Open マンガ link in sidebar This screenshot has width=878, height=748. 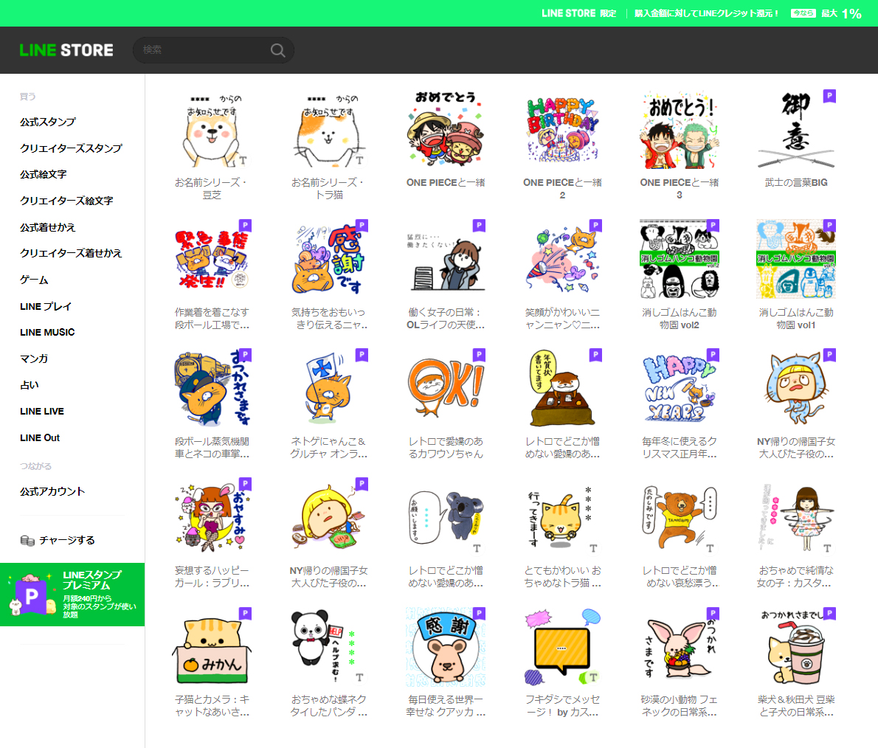click(34, 359)
